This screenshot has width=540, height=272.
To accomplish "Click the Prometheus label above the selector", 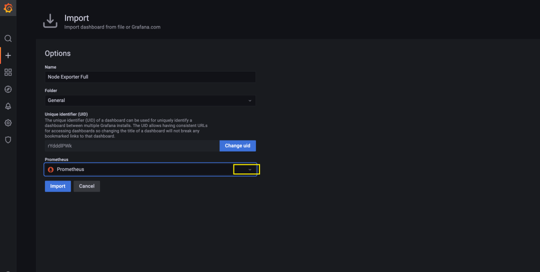I will pos(56,160).
